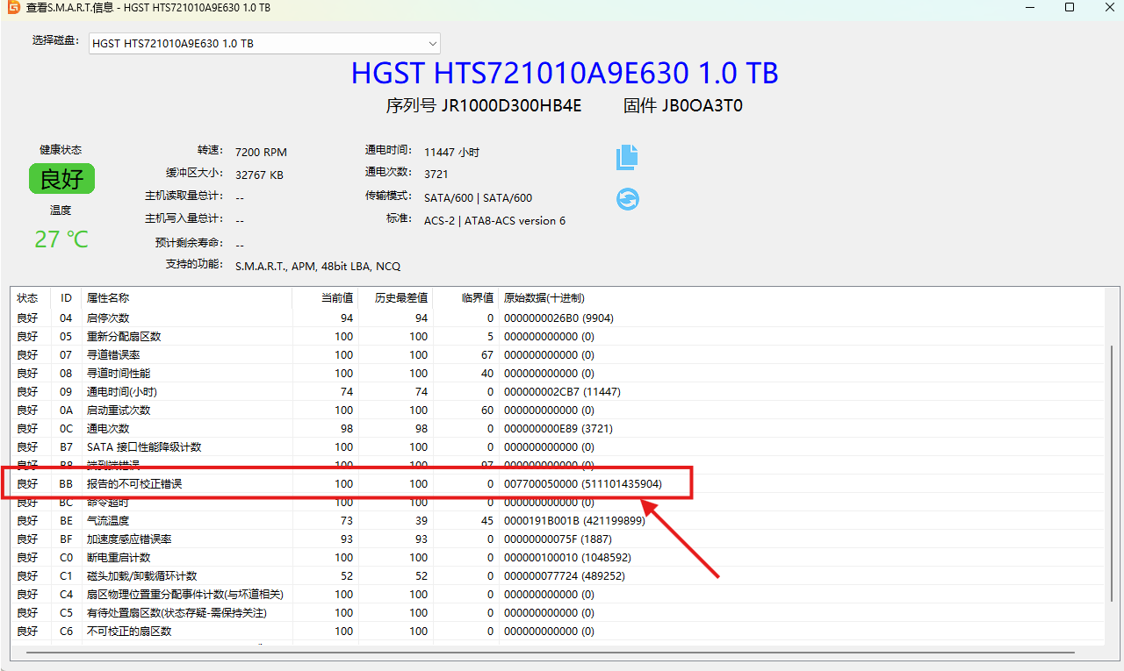Click raw value 00000000075F (1887)

point(558,539)
